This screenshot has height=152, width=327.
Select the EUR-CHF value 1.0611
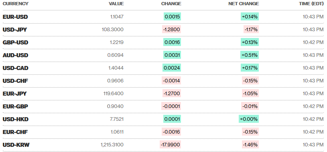117,132
